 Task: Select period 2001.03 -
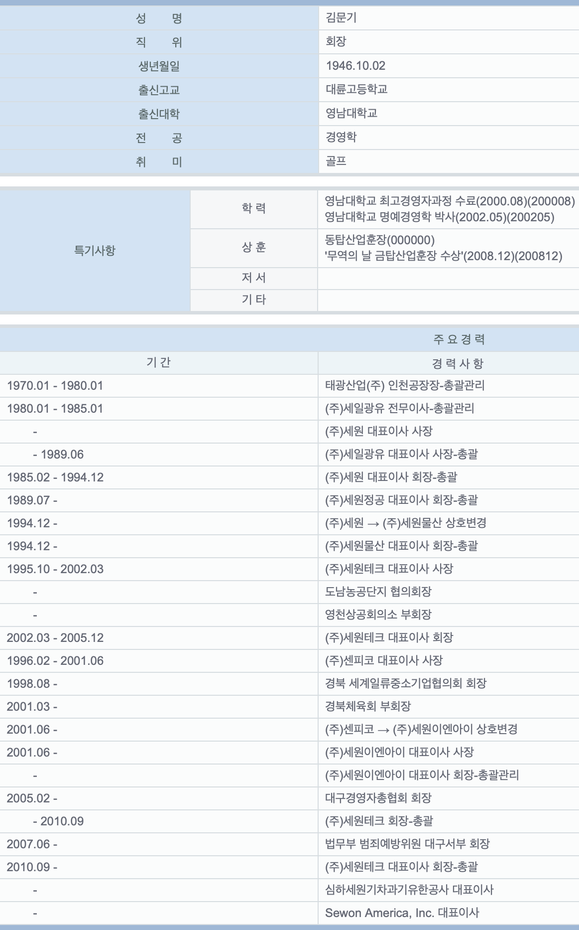[x=32, y=707]
